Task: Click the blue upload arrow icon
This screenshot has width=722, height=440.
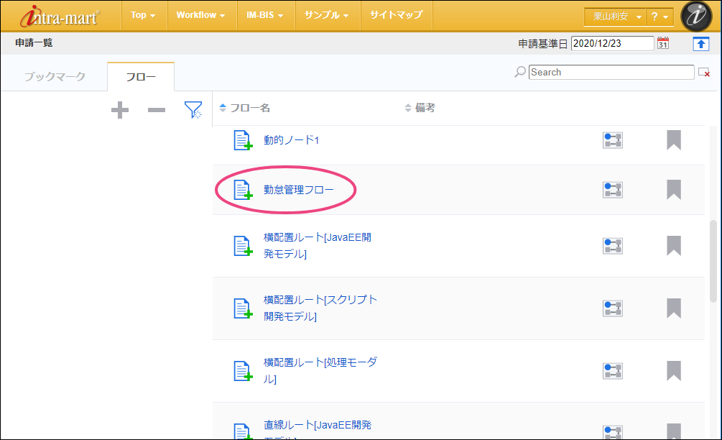Action: click(x=701, y=43)
